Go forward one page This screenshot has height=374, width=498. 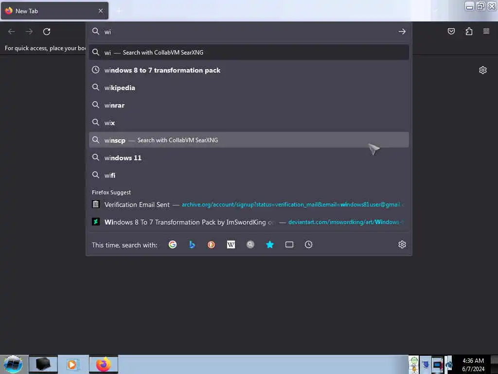click(x=29, y=32)
